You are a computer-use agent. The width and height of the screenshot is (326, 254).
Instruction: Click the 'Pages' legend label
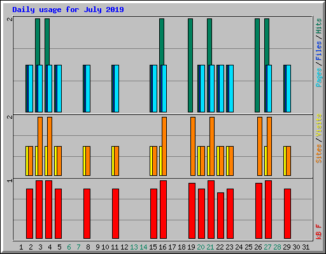tap(319, 77)
